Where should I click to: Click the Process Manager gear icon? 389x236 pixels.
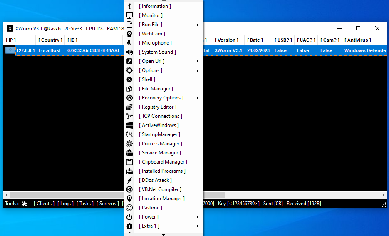click(129, 144)
